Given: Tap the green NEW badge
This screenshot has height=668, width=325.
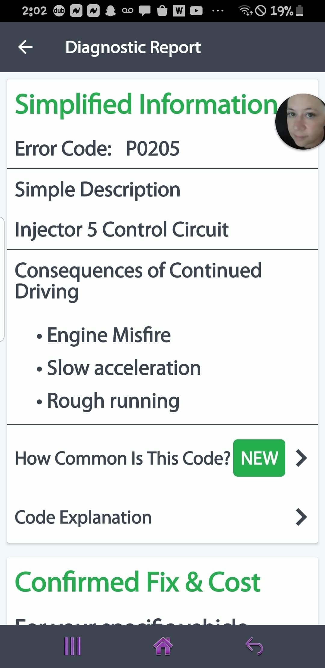Looking at the screenshot, I should click(x=259, y=458).
